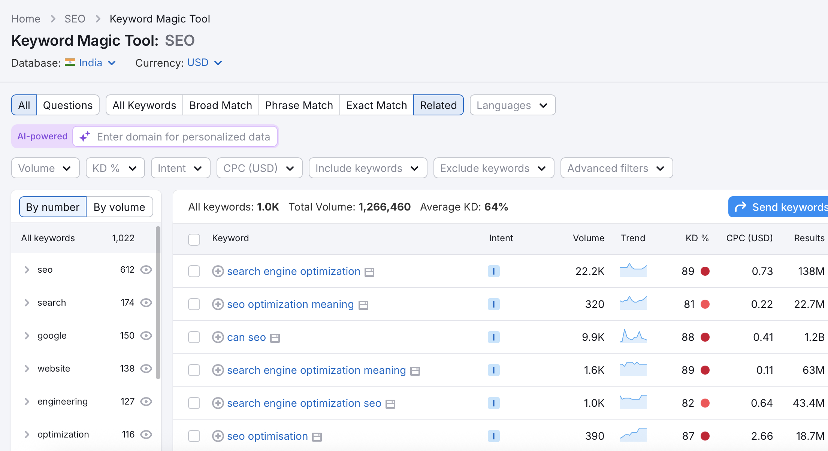
Task: Toggle visibility of 'website' keyword group
Action: pyautogui.click(x=146, y=369)
